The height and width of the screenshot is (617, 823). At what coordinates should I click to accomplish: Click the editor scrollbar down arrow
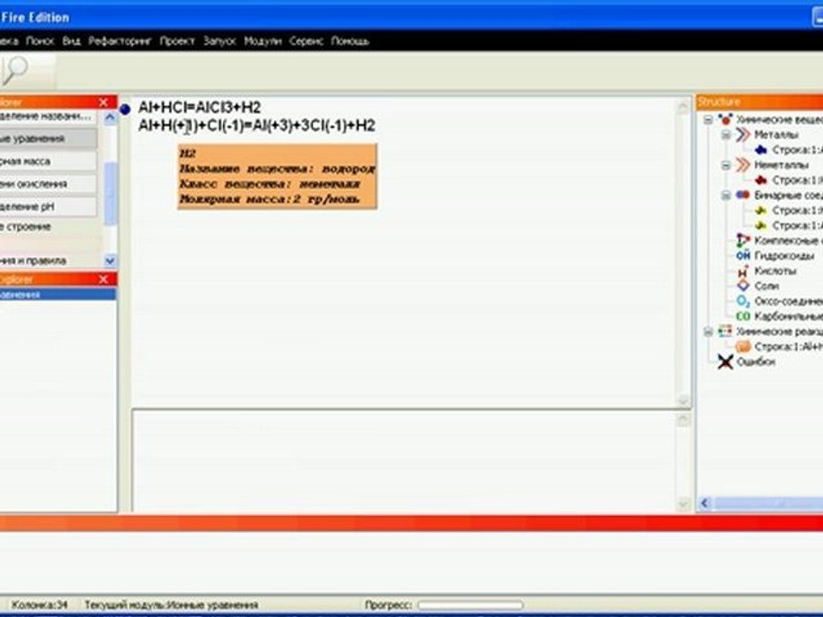pyautogui.click(x=683, y=400)
